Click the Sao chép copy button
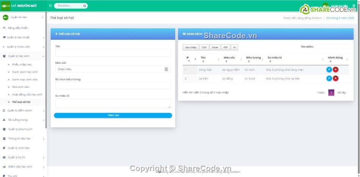 (191, 47)
